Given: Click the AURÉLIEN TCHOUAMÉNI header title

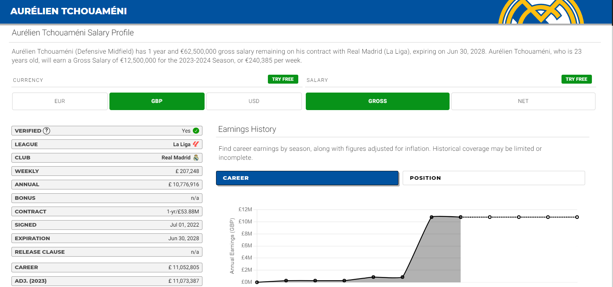Looking at the screenshot, I should [x=69, y=11].
